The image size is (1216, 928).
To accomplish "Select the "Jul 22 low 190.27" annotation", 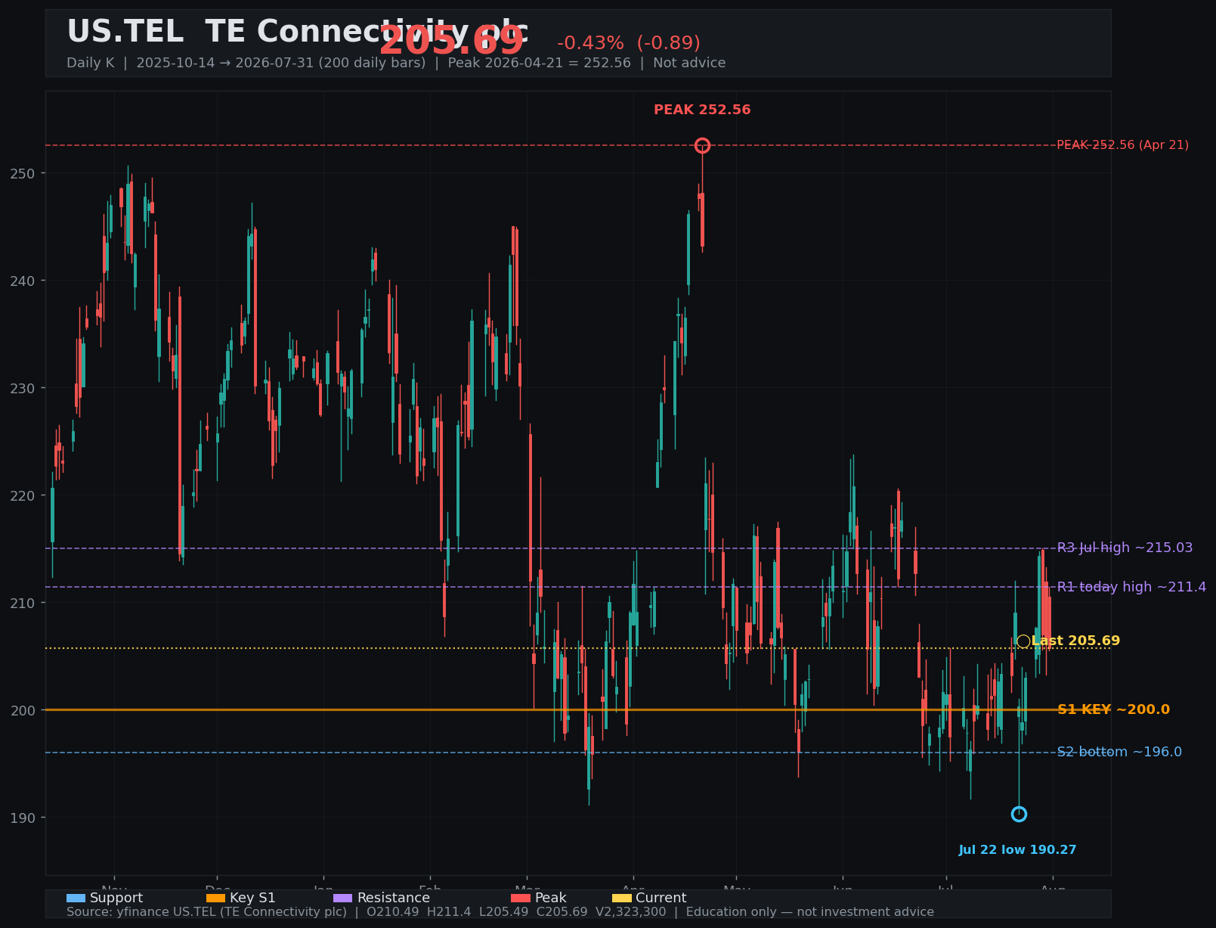I will coord(1017,850).
